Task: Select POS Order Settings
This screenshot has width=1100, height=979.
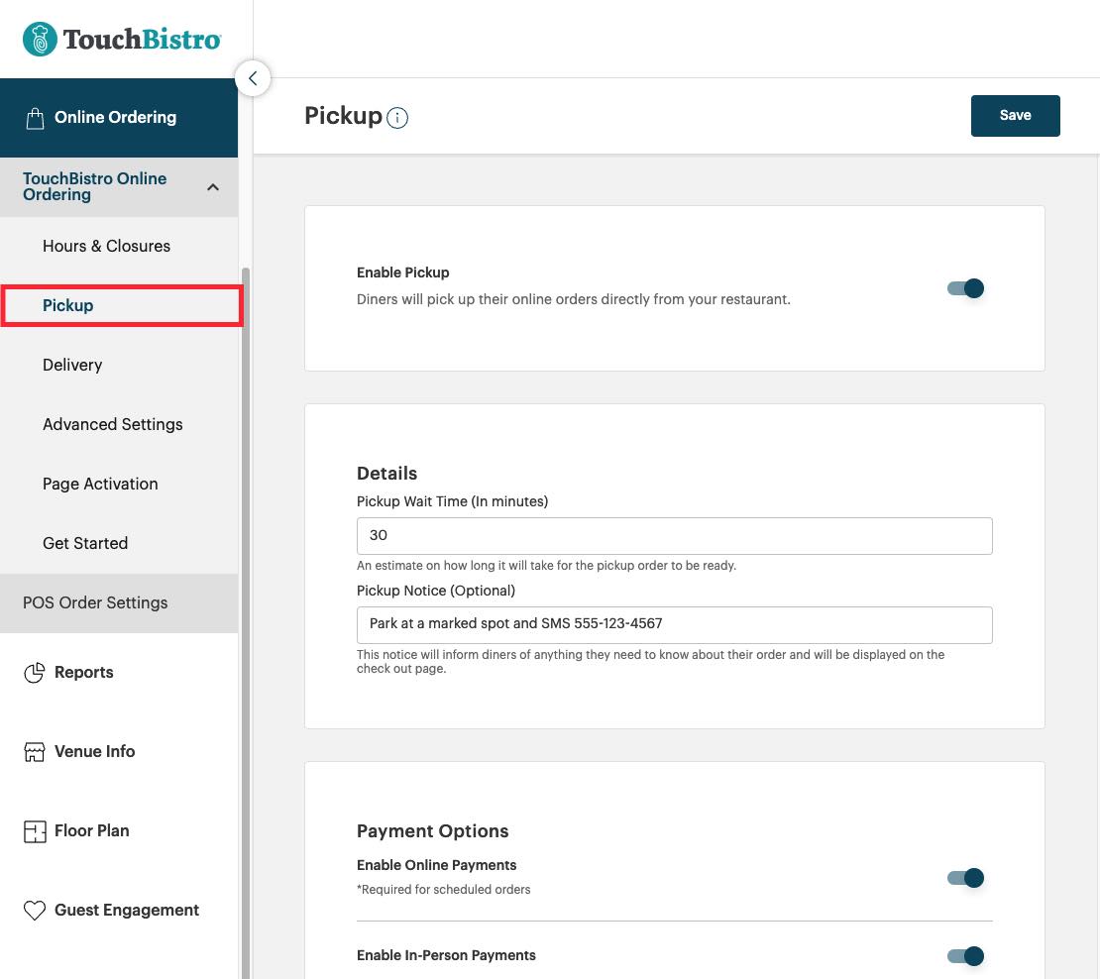Action: [95, 602]
